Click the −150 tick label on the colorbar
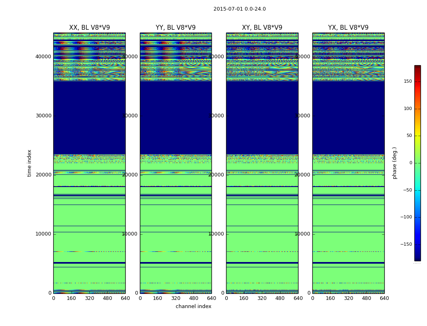The height and width of the screenshot is (326, 427). pos(406,244)
